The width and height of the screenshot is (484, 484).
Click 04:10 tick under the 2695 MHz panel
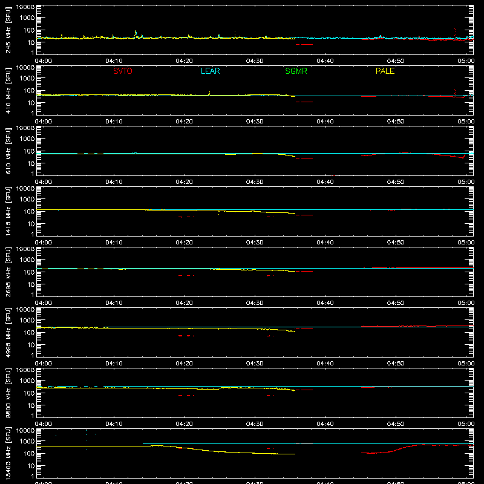(x=114, y=303)
